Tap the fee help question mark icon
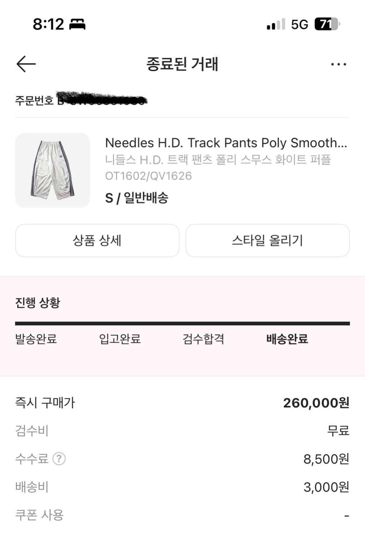Screen dimensions: 365x536 coord(59,458)
